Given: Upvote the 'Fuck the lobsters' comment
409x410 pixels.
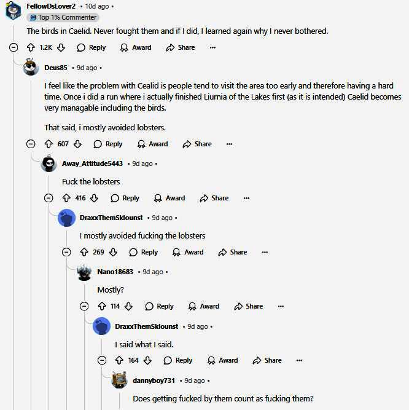Looking at the screenshot, I should 66,198.
